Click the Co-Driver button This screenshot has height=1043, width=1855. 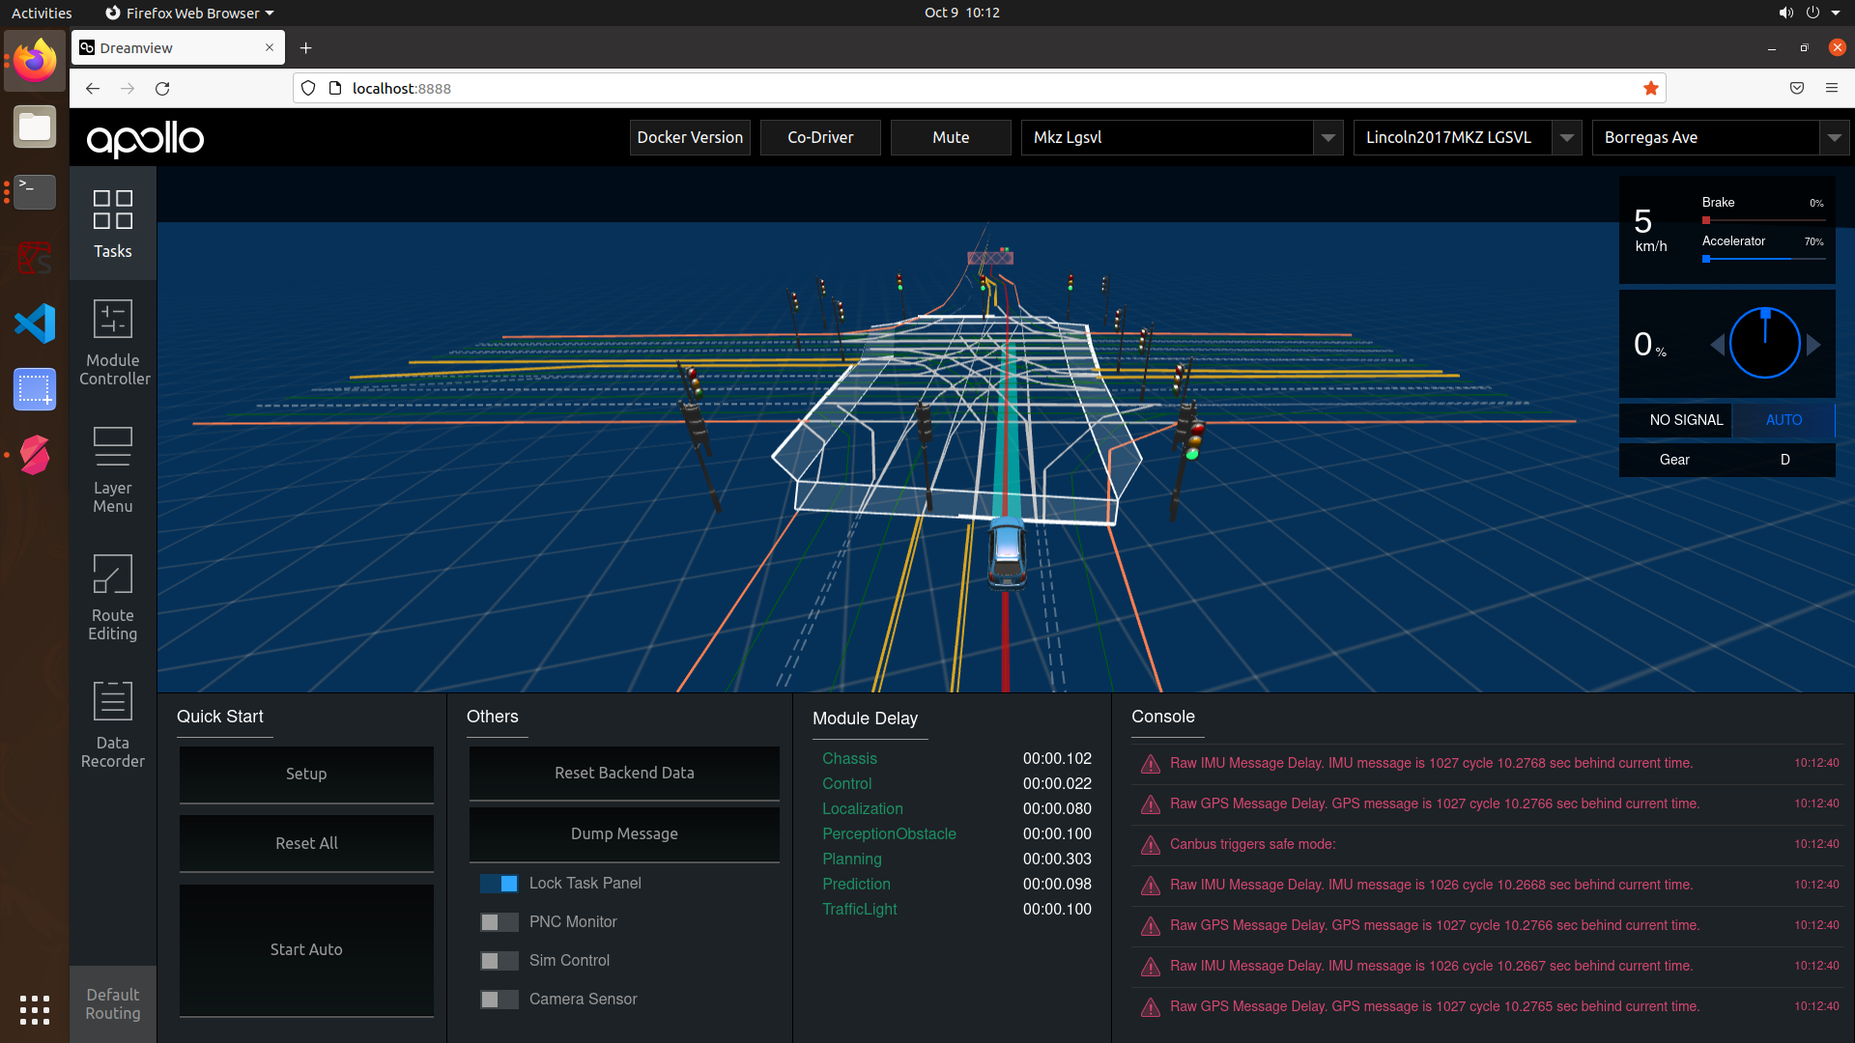pyautogui.click(x=820, y=138)
